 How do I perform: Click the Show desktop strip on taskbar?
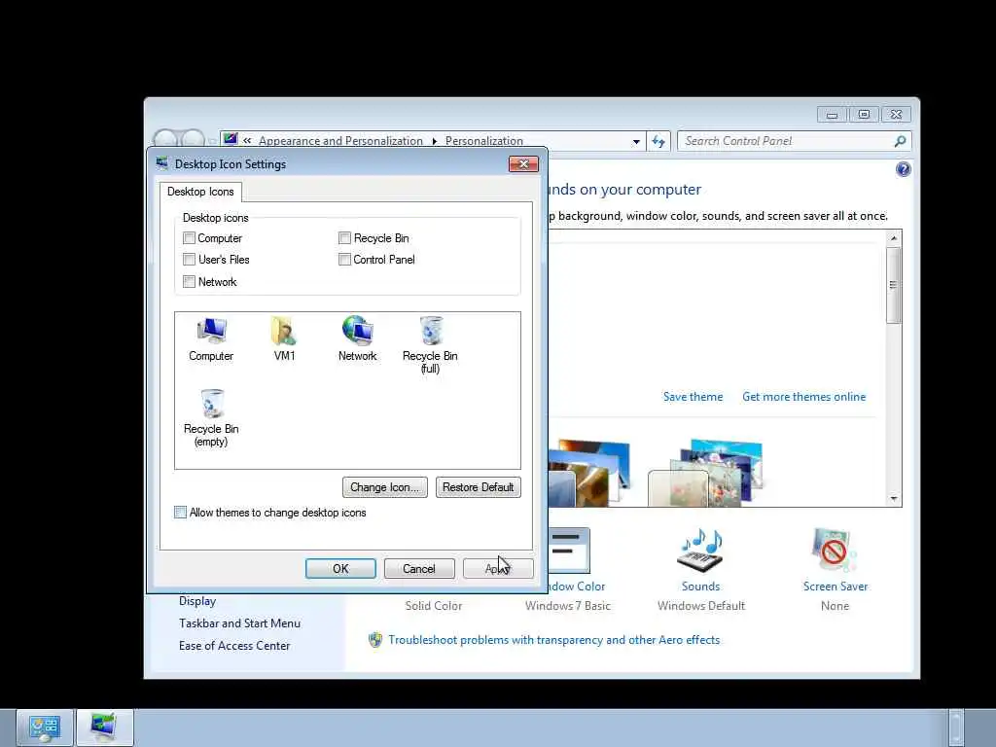coord(956,728)
